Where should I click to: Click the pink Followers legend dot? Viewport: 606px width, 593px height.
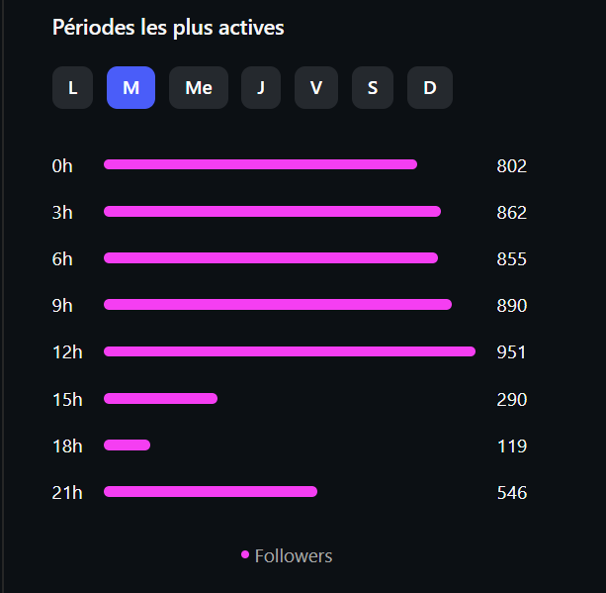coord(245,554)
